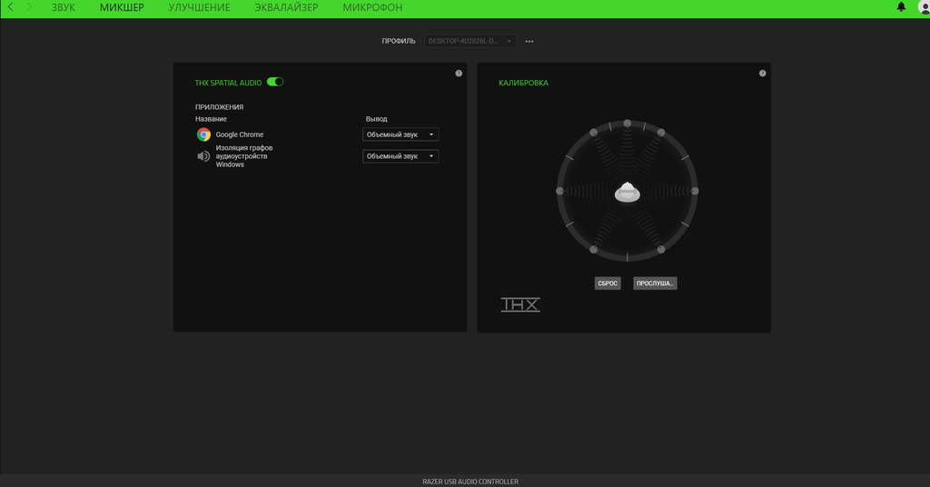Open notifications bell icon
The width and height of the screenshot is (930, 487).
point(901,6)
